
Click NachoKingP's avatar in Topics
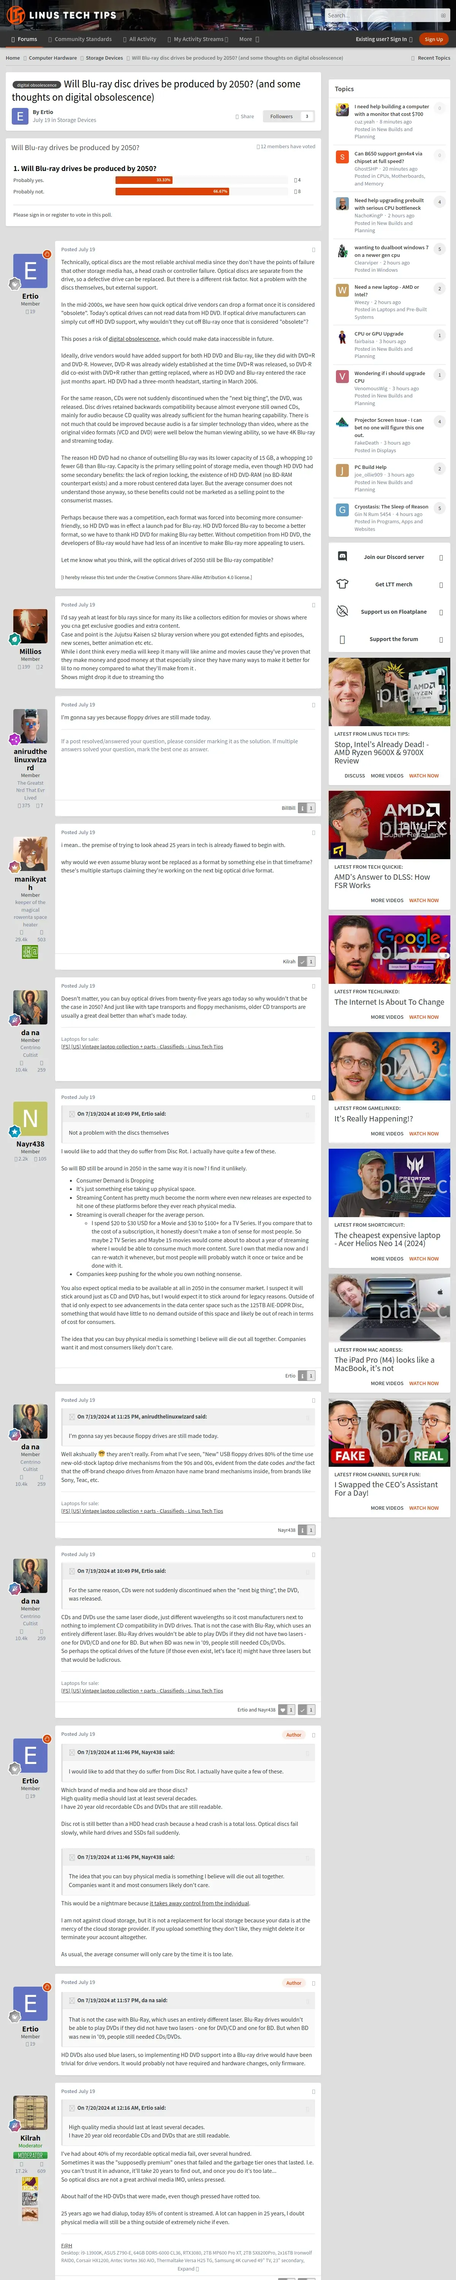[x=342, y=204]
